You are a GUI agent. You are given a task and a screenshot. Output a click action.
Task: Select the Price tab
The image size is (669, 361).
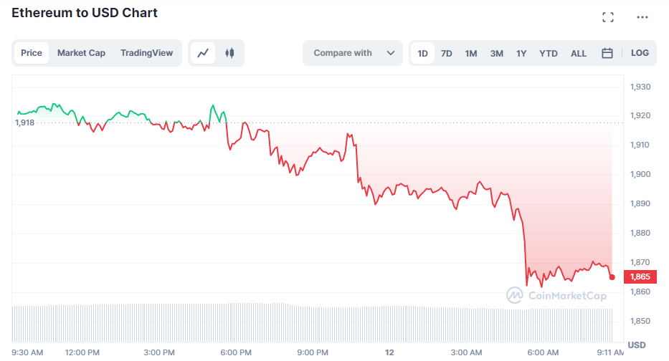[32, 53]
